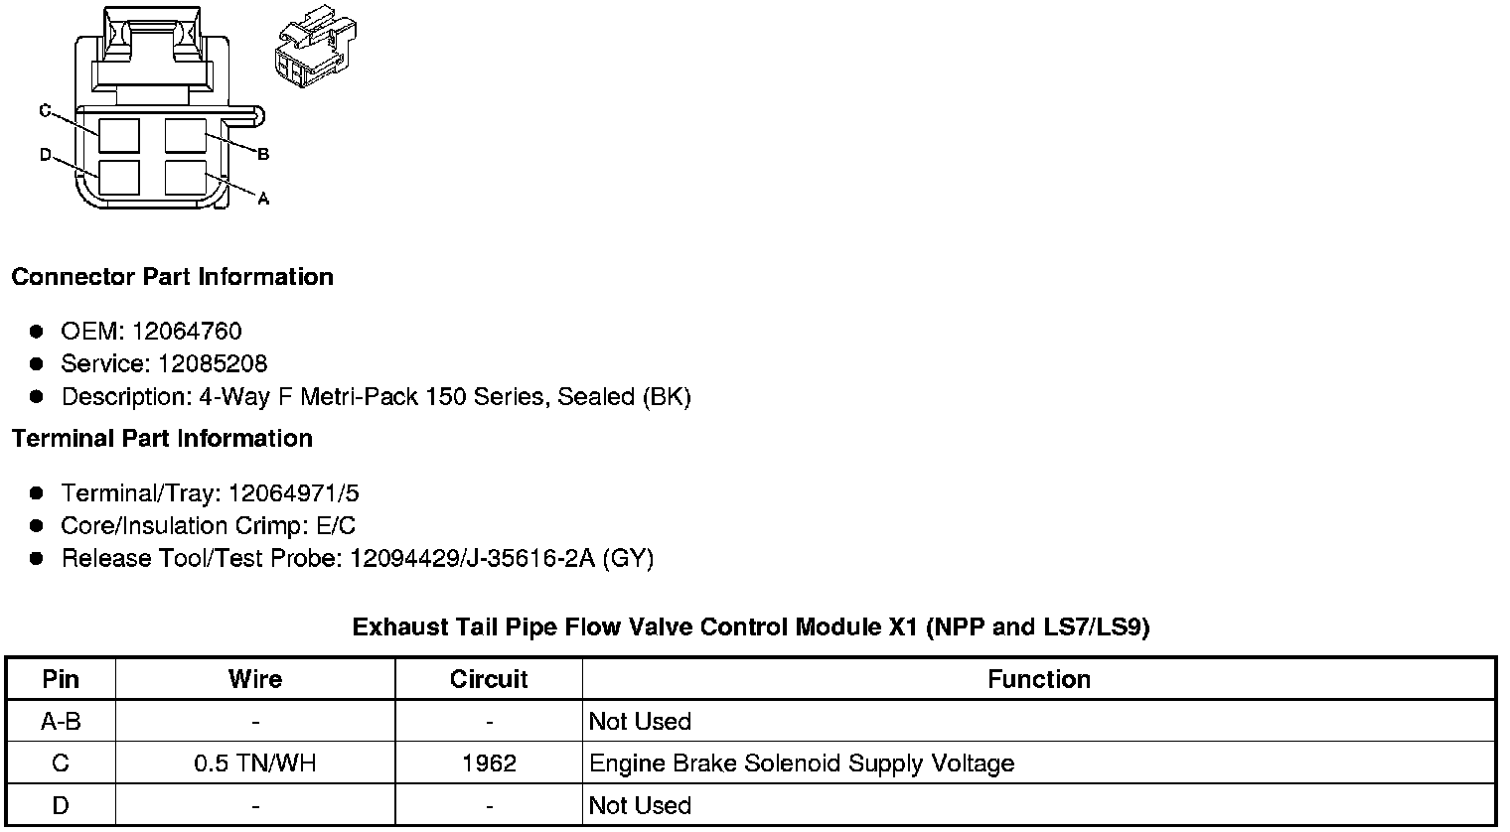Click the Terminal Part Information heading
Viewport: 1510px width, 832px height.
click(x=162, y=439)
